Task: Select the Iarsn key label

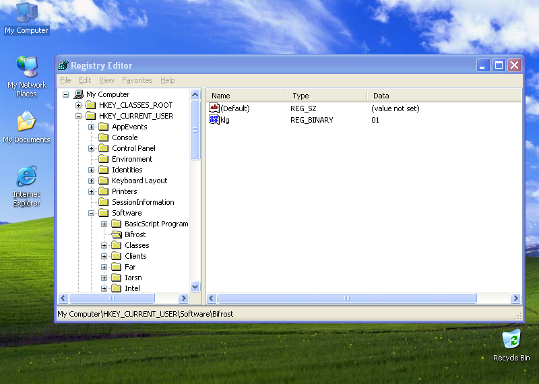Action: point(133,278)
